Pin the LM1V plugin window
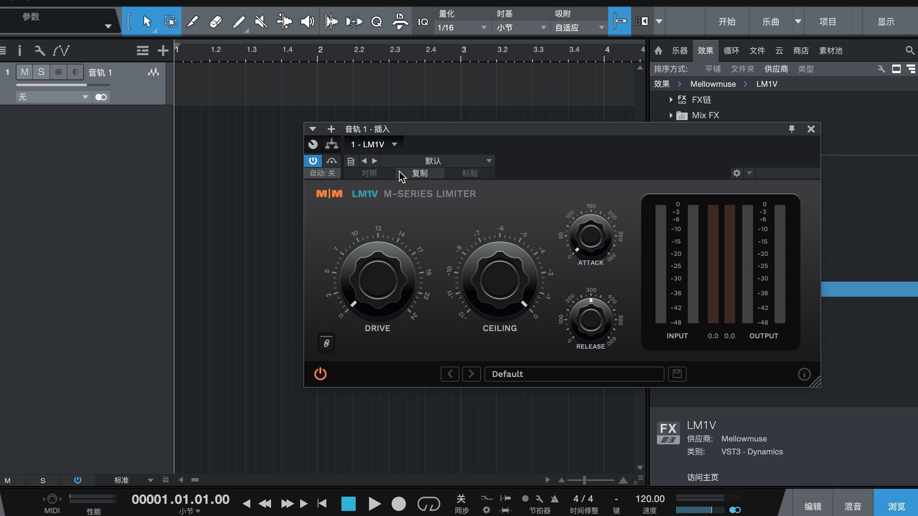 point(792,129)
